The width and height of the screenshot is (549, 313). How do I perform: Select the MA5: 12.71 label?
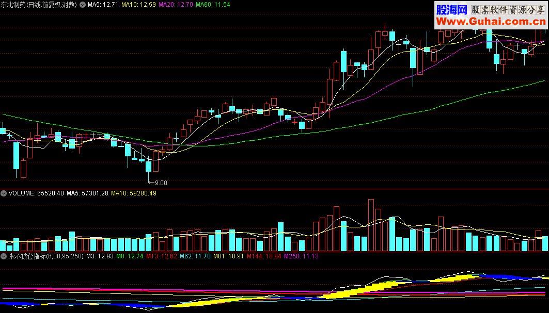[103, 5]
